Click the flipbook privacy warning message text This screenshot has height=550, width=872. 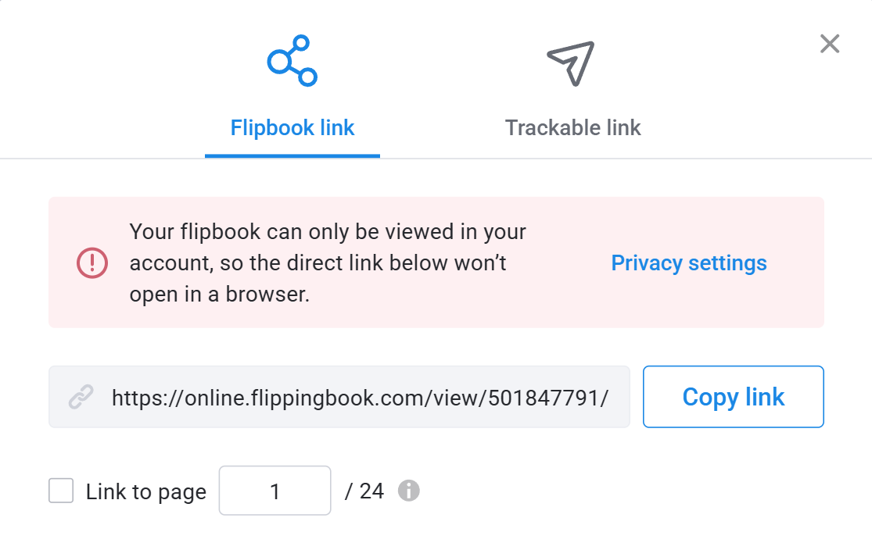tap(328, 262)
